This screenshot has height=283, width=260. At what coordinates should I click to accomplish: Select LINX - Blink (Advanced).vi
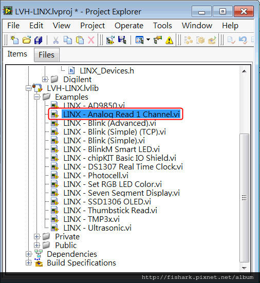(x=110, y=123)
